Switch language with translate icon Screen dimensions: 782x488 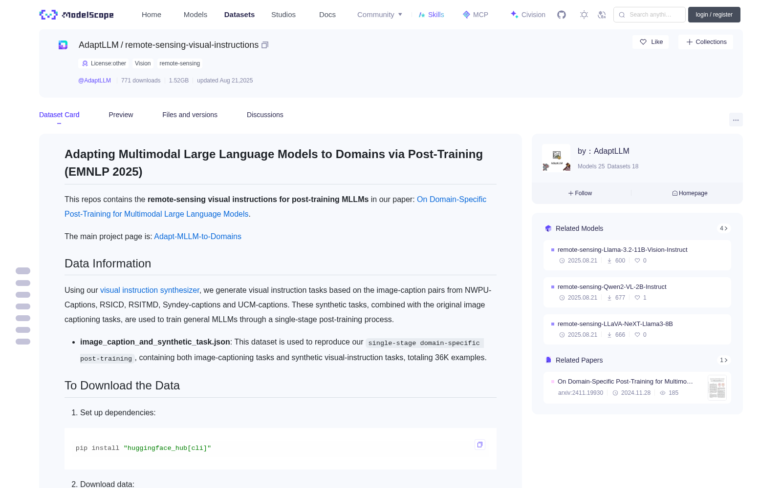pos(602,15)
